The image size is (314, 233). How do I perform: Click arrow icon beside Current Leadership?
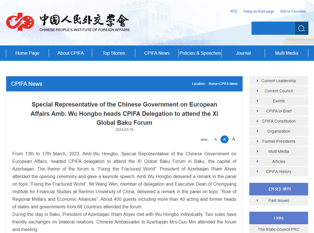pos(257,81)
